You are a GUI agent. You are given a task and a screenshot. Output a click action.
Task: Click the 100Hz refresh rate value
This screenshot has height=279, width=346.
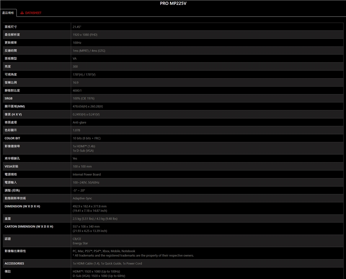click(x=77, y=43)
